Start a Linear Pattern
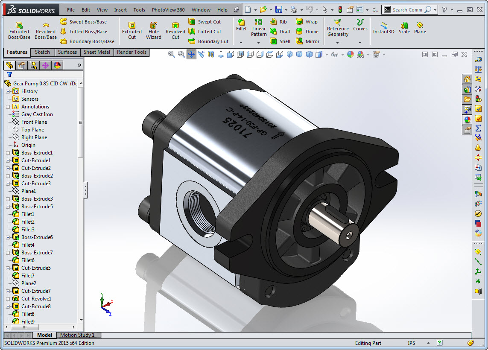The width and height of the screenshot is (488, 350). [x=259, y=27]
